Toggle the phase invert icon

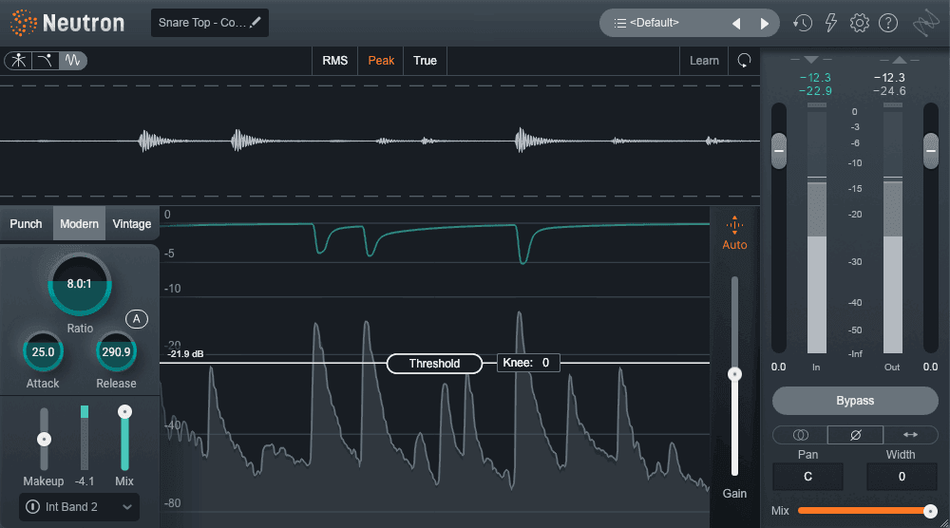(x=856, y=435)
